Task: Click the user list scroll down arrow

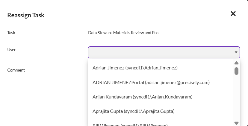Action: (236, 123)
